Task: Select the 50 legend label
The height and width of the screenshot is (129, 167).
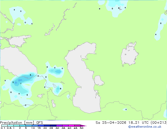Action: (81, 128)
